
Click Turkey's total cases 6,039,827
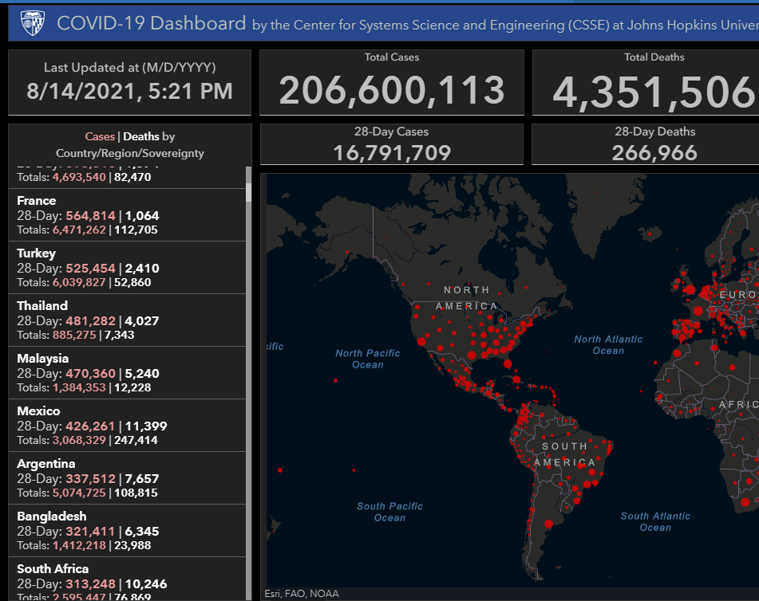tap(79, 282)
